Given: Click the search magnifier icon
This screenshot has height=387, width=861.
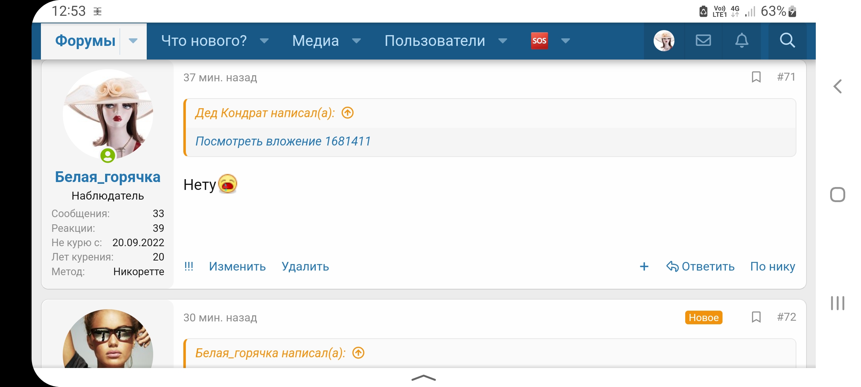Looking at the screenshot, I should pyautogui.click(x=787, y=40).
